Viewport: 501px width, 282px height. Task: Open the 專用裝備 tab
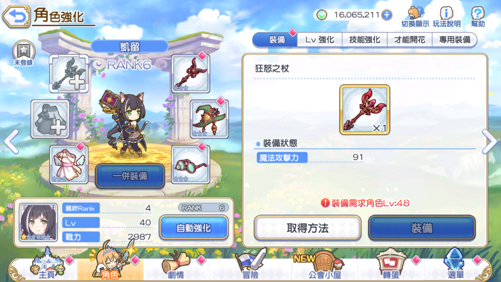[454, 40]
